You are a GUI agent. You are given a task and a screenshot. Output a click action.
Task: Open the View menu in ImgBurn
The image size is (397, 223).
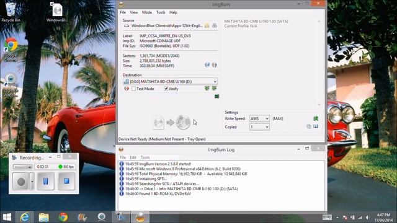(x=134, y=12)
